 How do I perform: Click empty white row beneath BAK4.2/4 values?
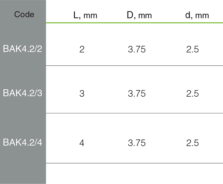pyautogui.click(x=135, y=174)
